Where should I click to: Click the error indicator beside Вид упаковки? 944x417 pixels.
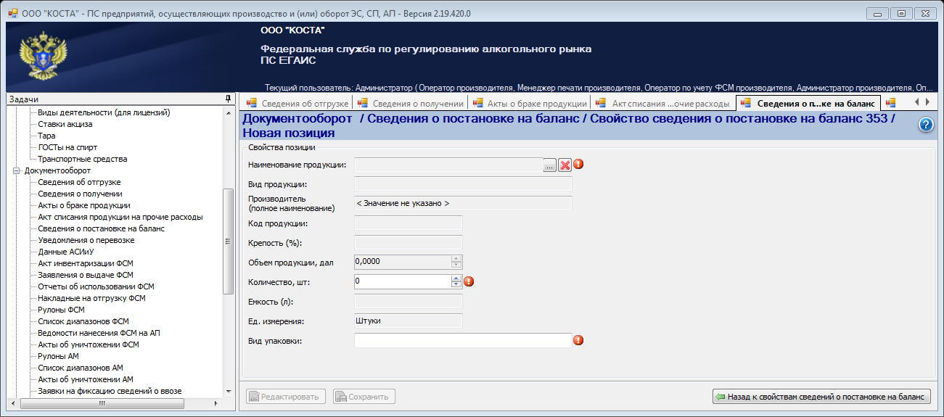pos(578,339)
